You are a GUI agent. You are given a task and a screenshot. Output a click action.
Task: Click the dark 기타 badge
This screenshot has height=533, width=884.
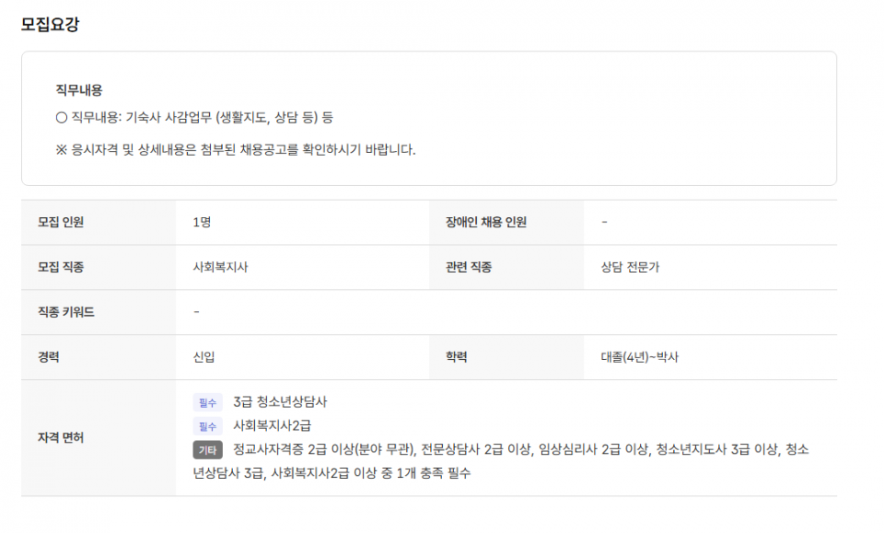(207, 450)
